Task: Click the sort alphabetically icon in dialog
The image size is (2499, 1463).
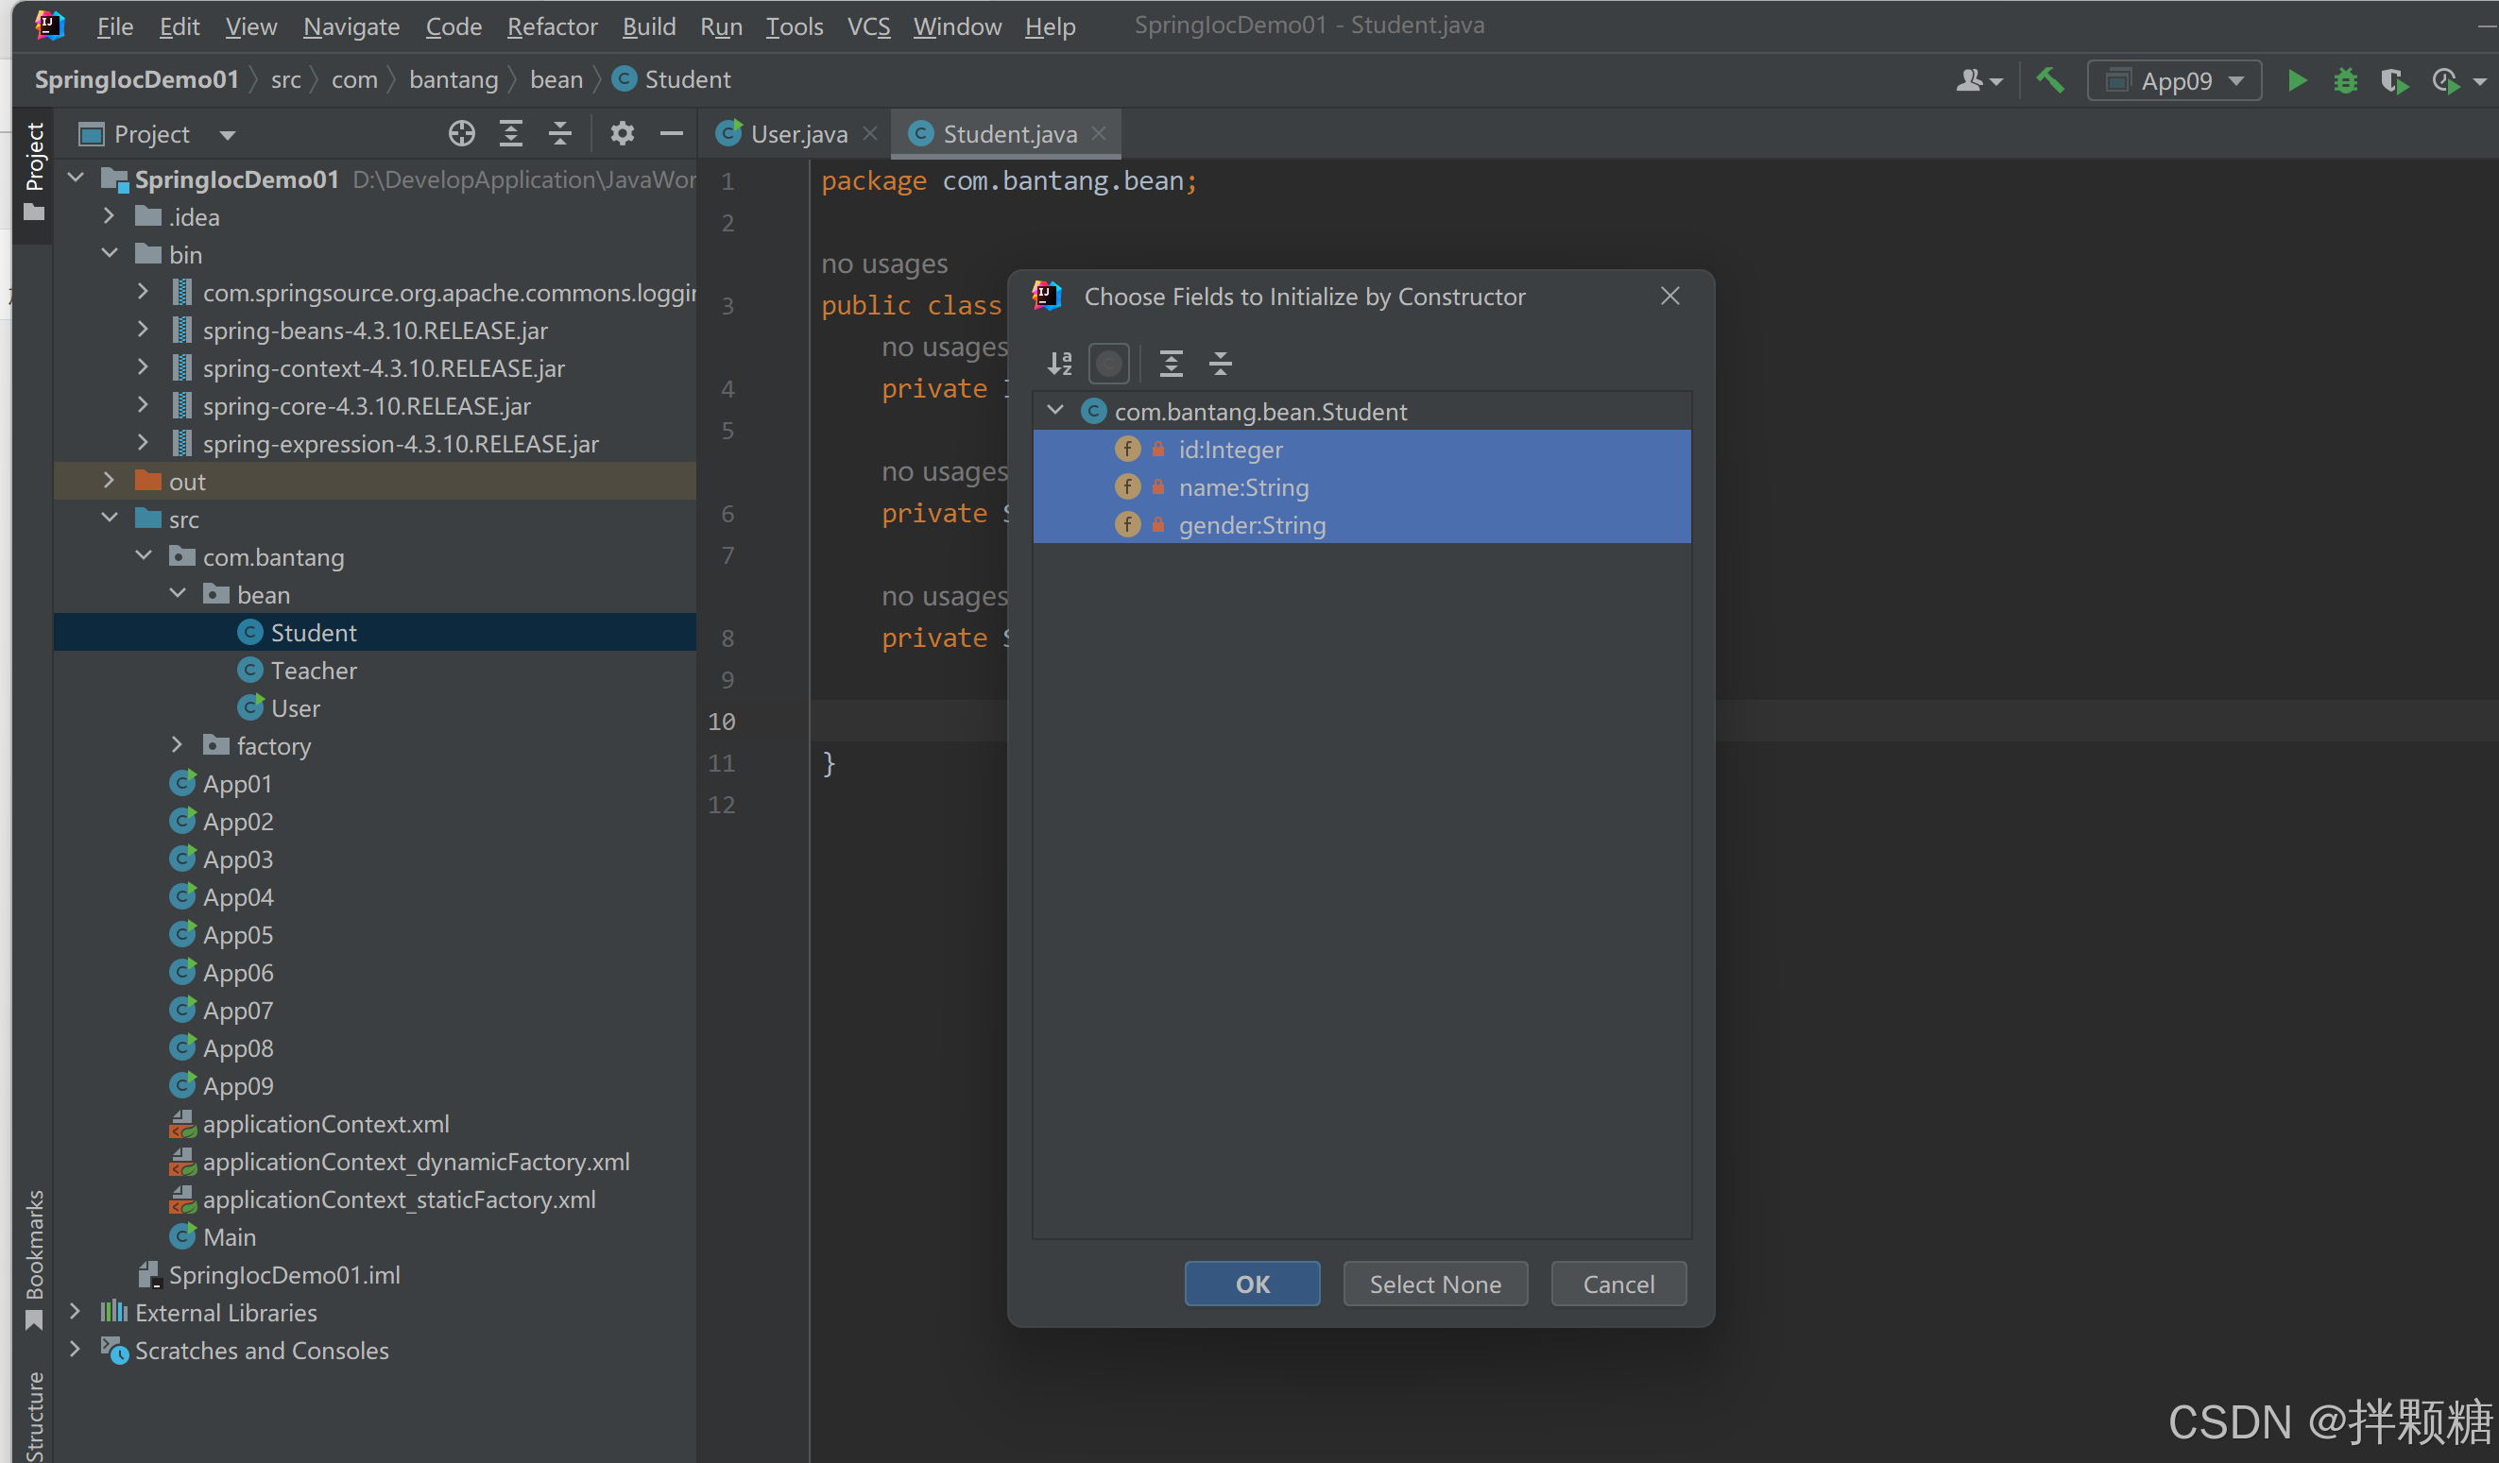Action: (x=1059, y=364)
